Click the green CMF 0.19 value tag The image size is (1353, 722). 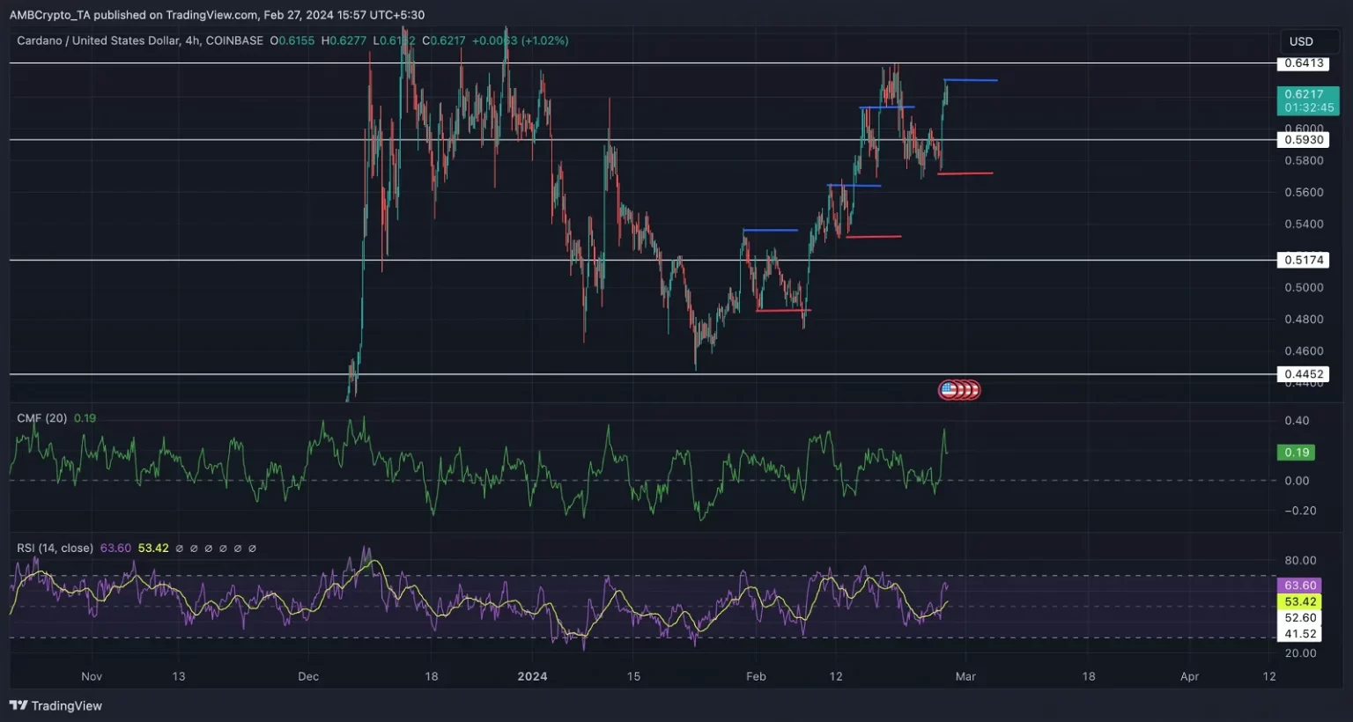coord(1296,453)
